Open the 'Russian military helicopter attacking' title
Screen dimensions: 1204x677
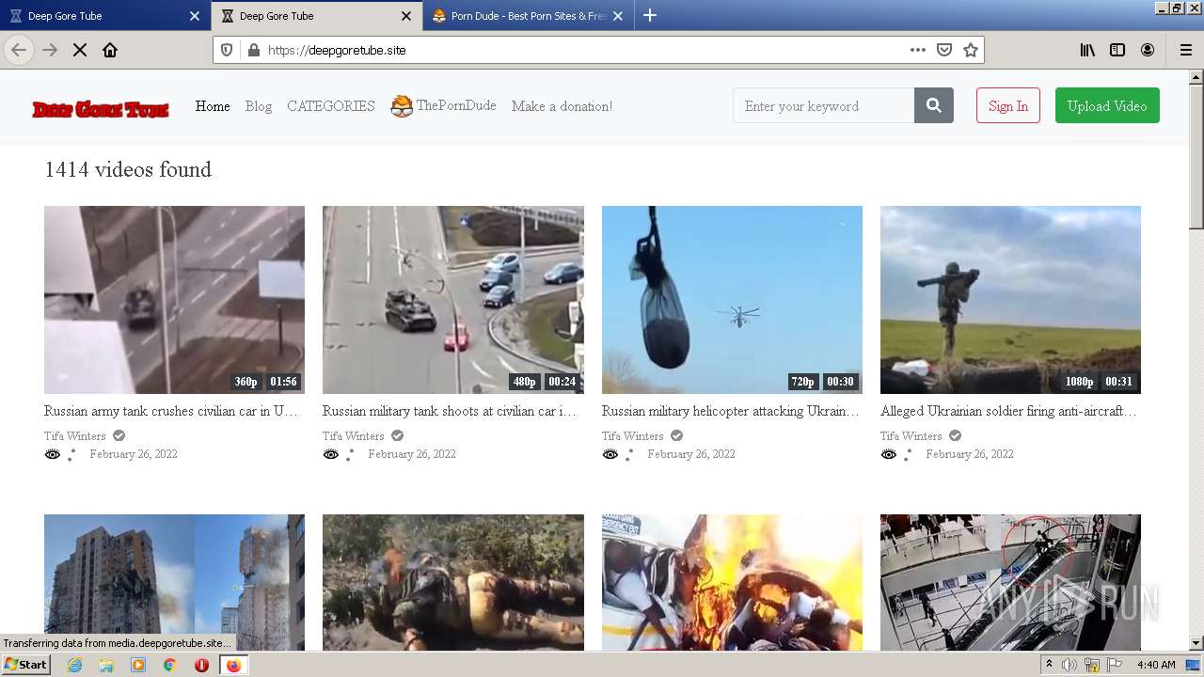[x=730, y=411]
